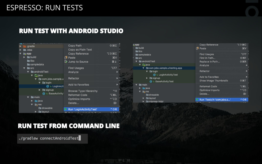Click Run 'LoginActivityTest' menu entry

[91, 109]
